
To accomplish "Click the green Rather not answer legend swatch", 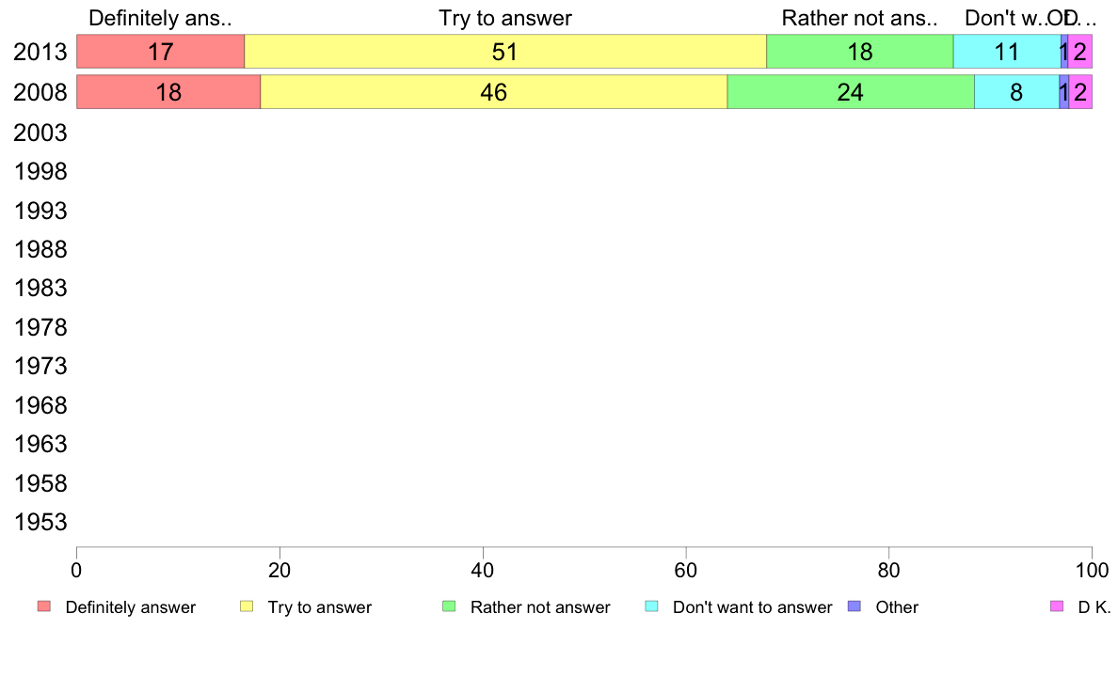I will click(x=449, y=606).
